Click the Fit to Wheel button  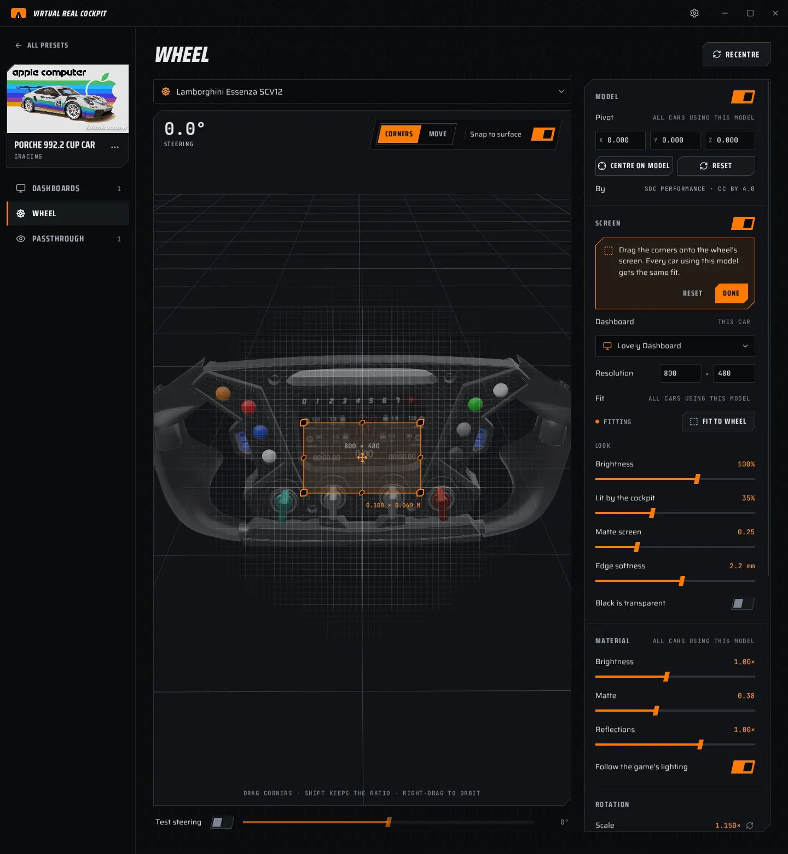[x=719, y=422]
